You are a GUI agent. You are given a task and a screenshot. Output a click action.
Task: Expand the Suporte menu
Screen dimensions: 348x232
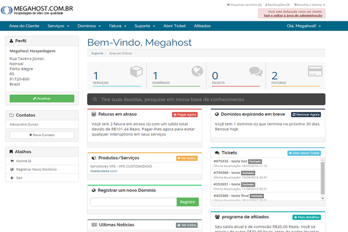144,26
